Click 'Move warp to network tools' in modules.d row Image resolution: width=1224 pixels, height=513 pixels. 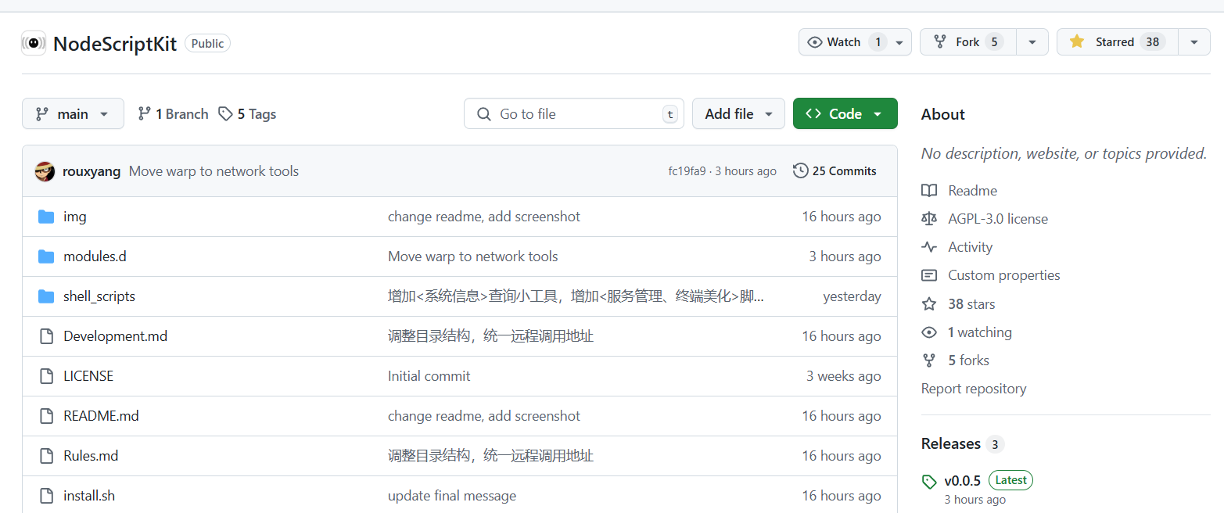473,256
